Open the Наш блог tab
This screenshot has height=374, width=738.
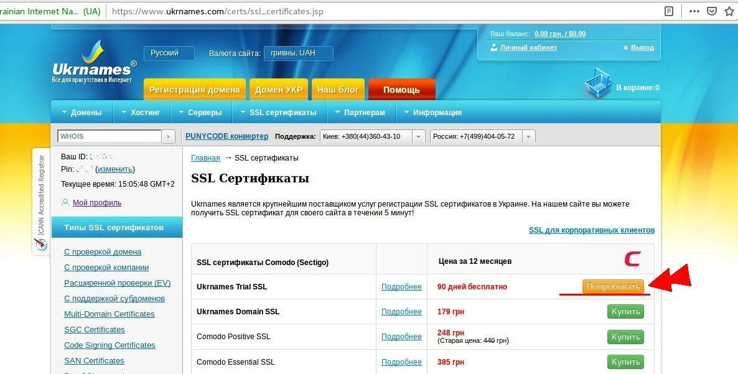[x=338, y=90]
